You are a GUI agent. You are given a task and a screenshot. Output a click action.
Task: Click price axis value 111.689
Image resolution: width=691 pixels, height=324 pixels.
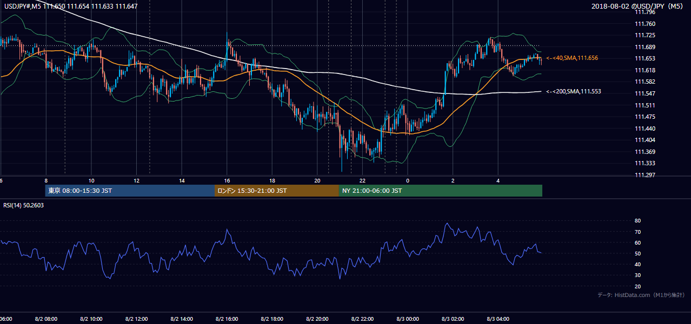click(645, 47)
